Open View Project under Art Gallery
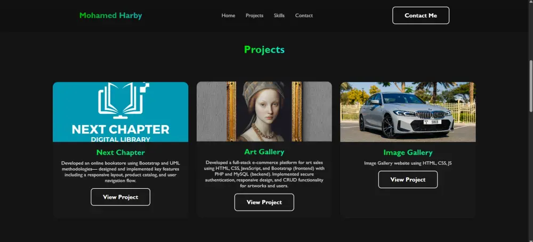Viewport: 533px width, 242px height. pos(264,202)
